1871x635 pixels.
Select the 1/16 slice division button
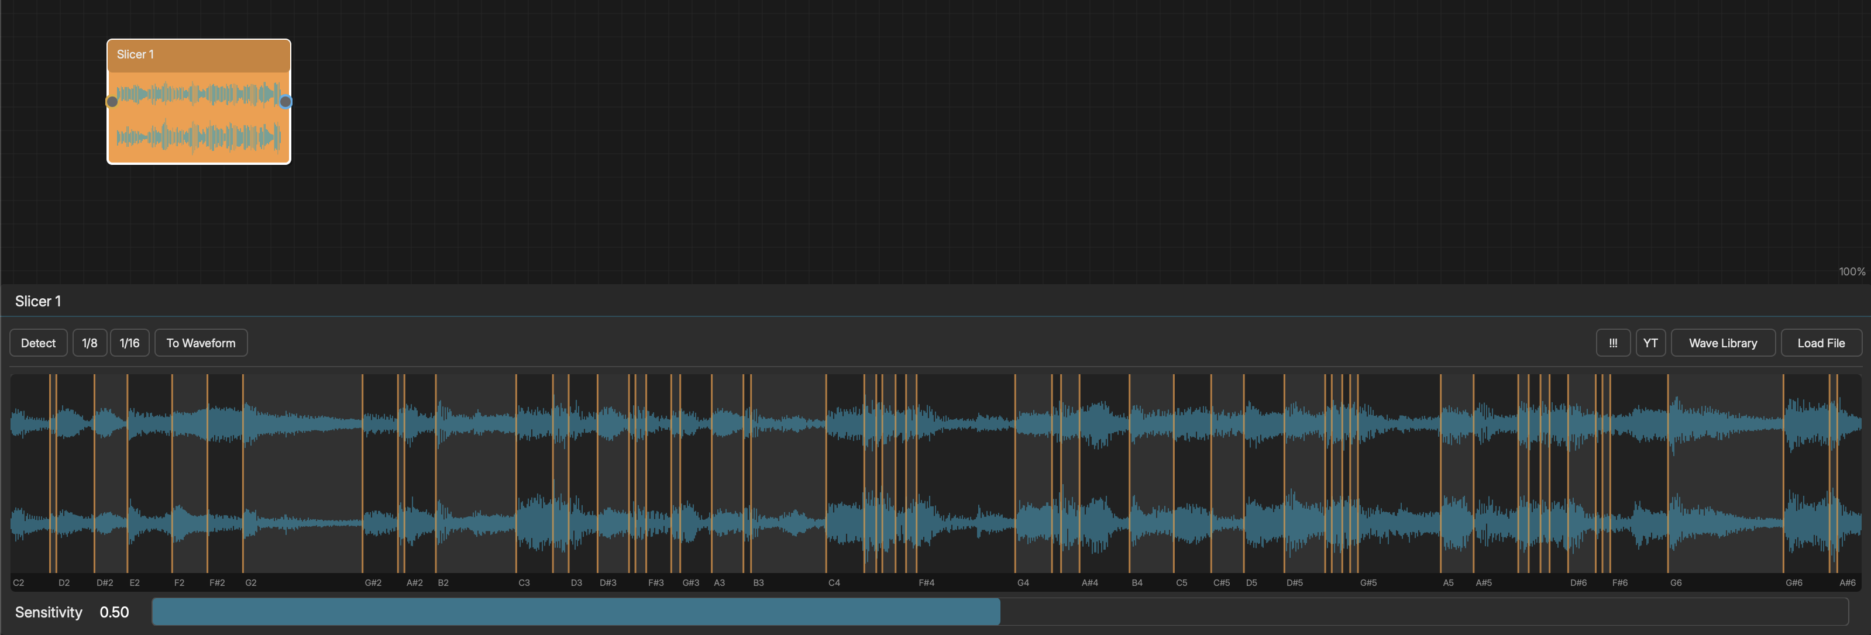[x=129, y=343]
